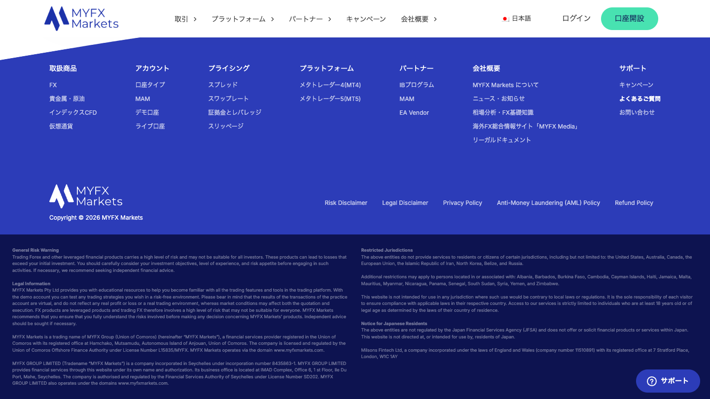Open the デモ口座 link
This screenshot has height=399, width=710.
tap(147, 113)
